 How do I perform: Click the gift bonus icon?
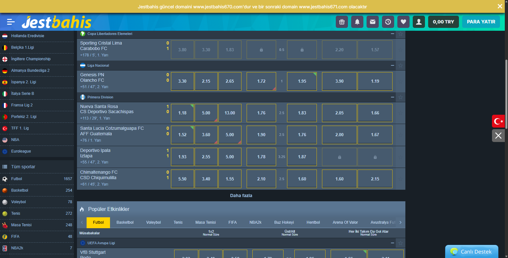coord(342,22)
